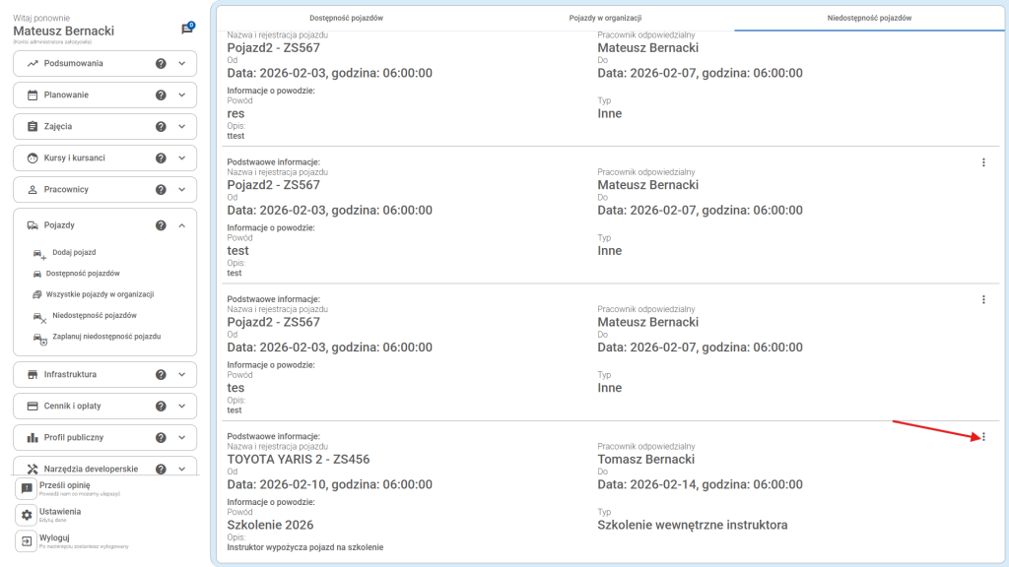Expand the Planowanie menu chevron

pos(182,95)
